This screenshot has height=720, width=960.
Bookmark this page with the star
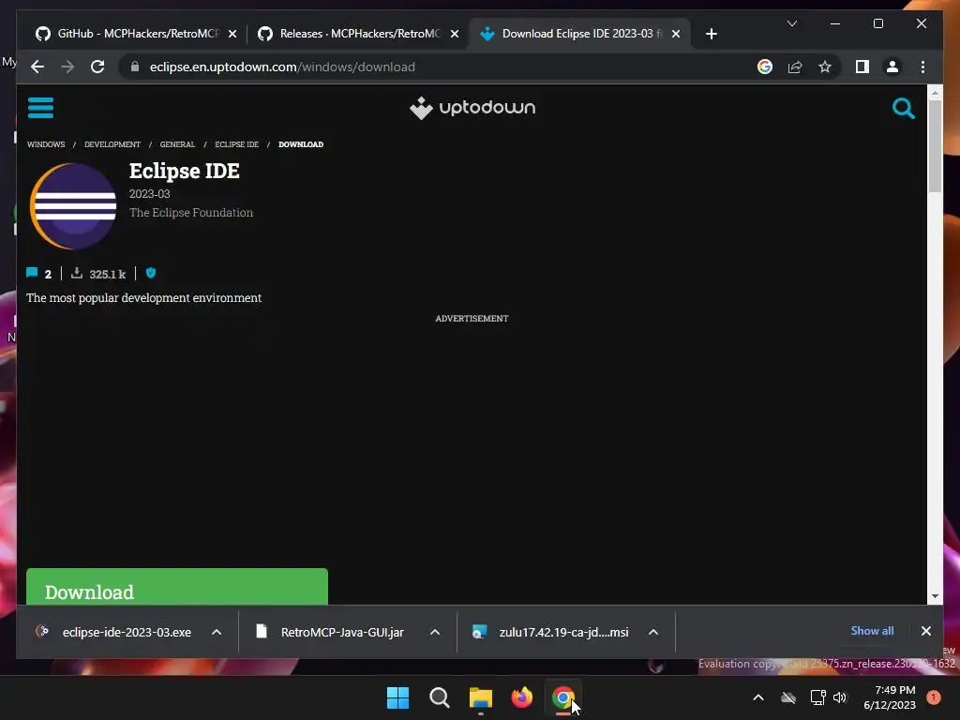coord(825,67)
